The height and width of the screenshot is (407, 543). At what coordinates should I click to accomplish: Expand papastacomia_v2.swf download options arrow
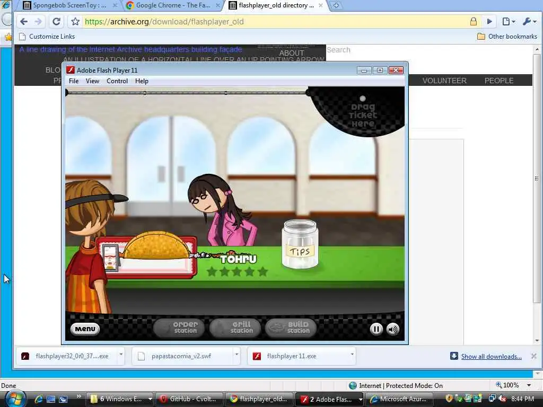pos(237,355)
